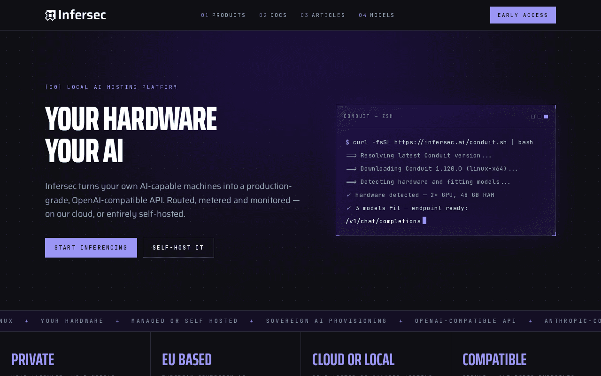Click '[00] LOCAL AI HOSTING PLATFORM' label
Screen dimensions: 601x376
coord(111,87)
